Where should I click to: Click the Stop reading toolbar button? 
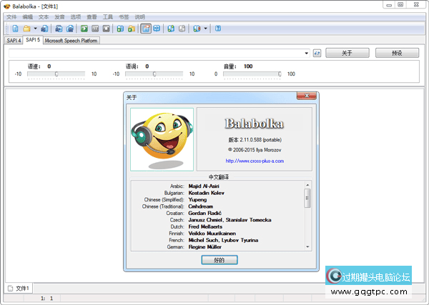106,29
